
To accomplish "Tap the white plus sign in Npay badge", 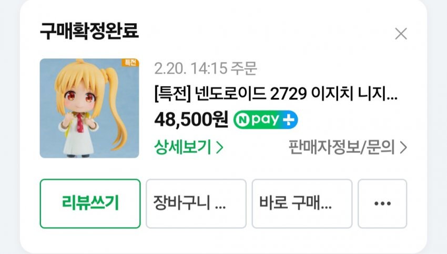I will coord(288,120).
